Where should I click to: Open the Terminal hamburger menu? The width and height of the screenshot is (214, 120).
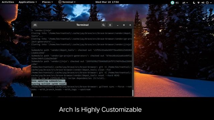(x=110, y=25)
